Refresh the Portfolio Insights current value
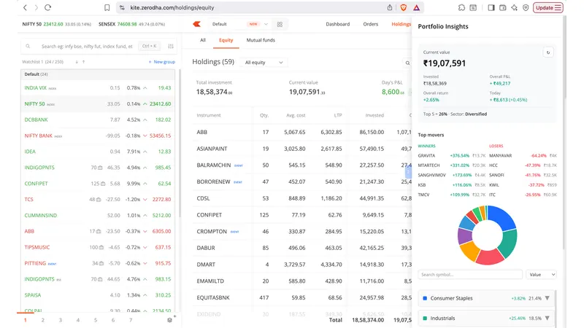Image resolution: width=584 pixels, height=328 pixels. (548, 52)
